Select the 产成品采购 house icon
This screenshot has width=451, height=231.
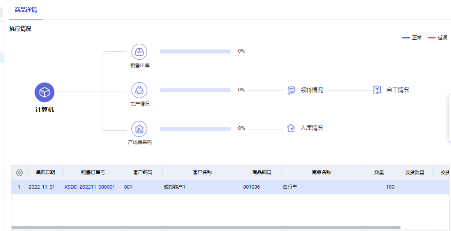point(139,129)
